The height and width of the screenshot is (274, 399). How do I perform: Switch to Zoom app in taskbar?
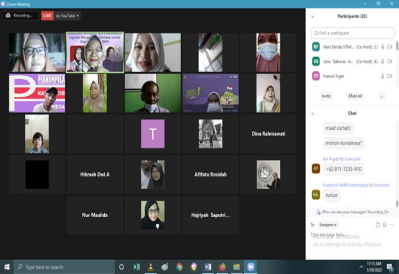coord(251,267)
